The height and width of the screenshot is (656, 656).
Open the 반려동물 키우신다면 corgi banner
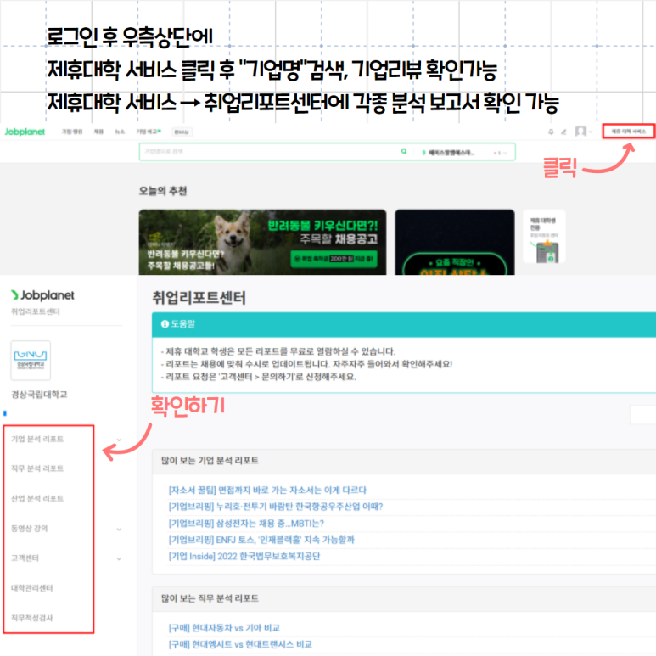262,242
